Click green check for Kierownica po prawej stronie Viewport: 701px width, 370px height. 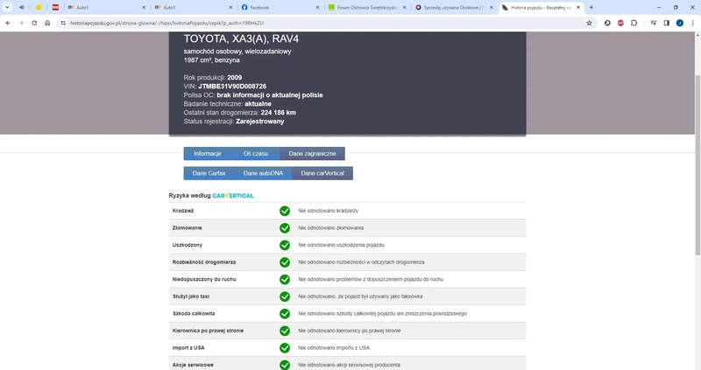(x=285, y=331)
